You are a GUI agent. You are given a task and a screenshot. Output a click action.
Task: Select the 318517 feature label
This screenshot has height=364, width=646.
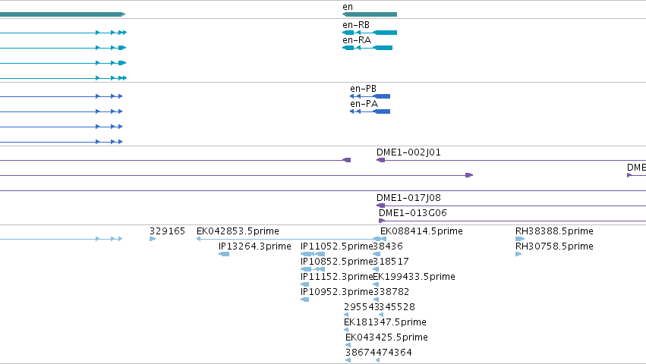(x=391, y=262)
